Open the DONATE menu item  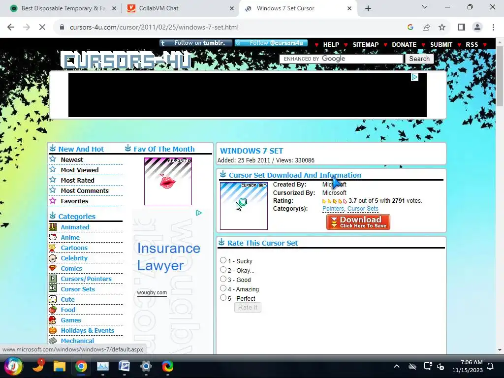(x=404, y=45)
